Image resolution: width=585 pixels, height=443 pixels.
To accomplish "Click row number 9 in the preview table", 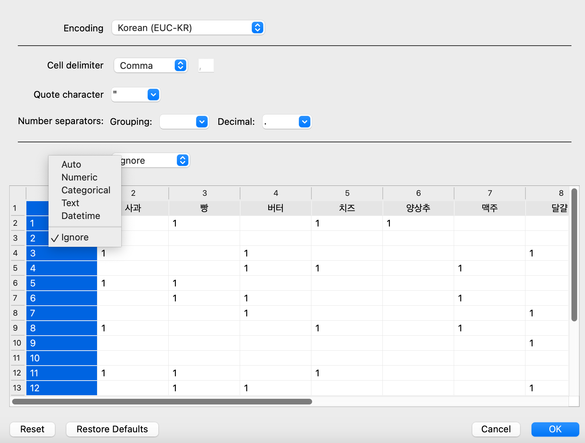I will tap(17, 328).
